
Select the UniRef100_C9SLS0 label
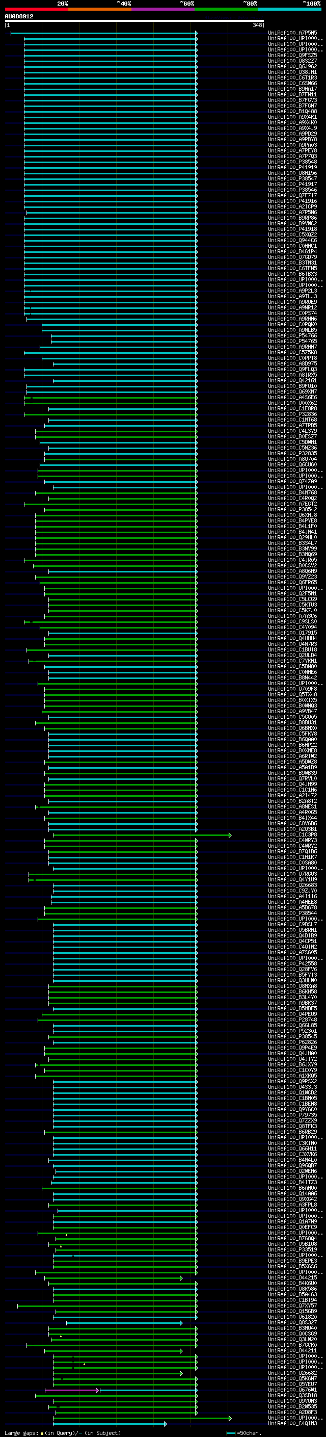pyautogui.click(x=292, y=621)
